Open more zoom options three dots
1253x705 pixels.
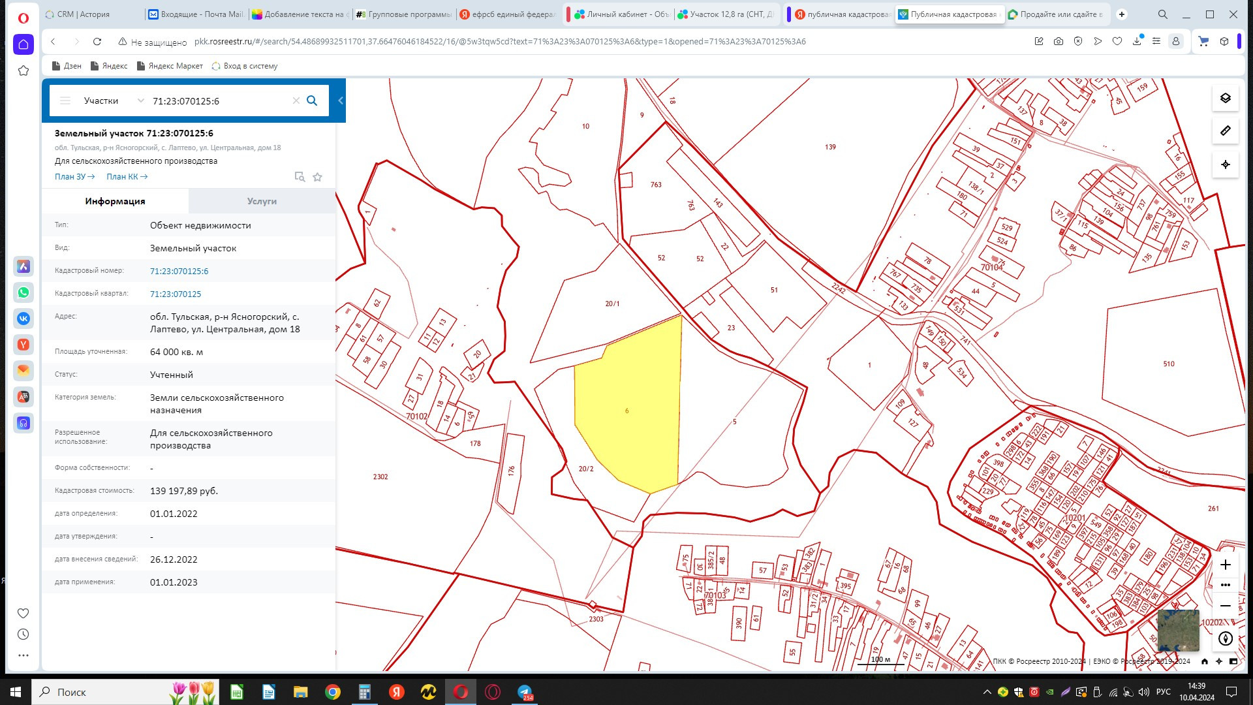click(x=1225, y=585)
